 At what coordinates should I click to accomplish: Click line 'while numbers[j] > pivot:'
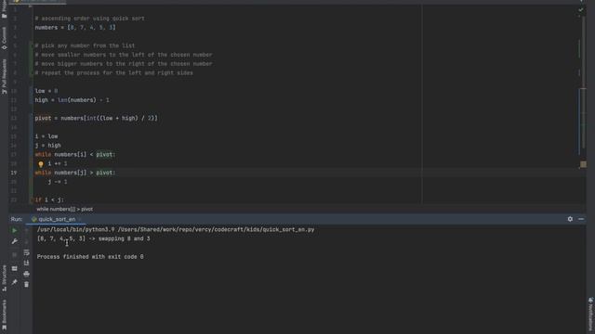click(x=75, y=173)
